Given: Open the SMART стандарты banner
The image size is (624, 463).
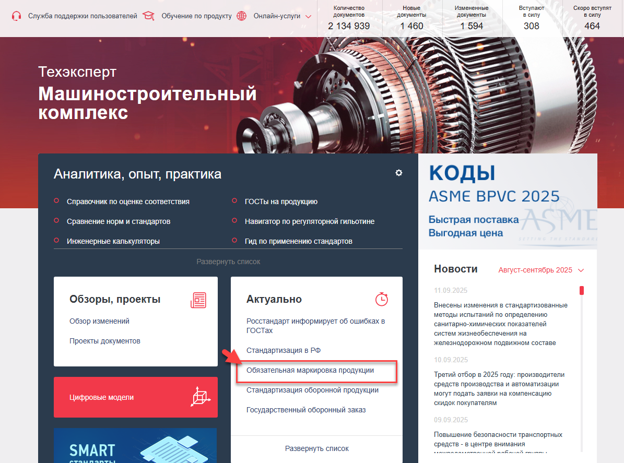Looking at the screenshot, I should [x=135, y=445].
